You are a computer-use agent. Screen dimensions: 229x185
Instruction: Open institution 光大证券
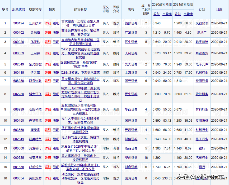[131, 64]
